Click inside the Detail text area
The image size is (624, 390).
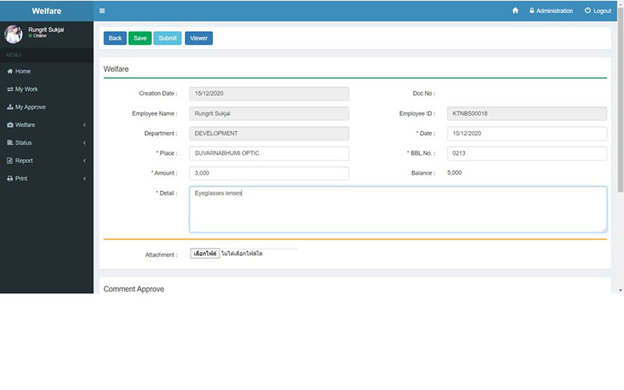pyautogui.click(x=398, y=209)
